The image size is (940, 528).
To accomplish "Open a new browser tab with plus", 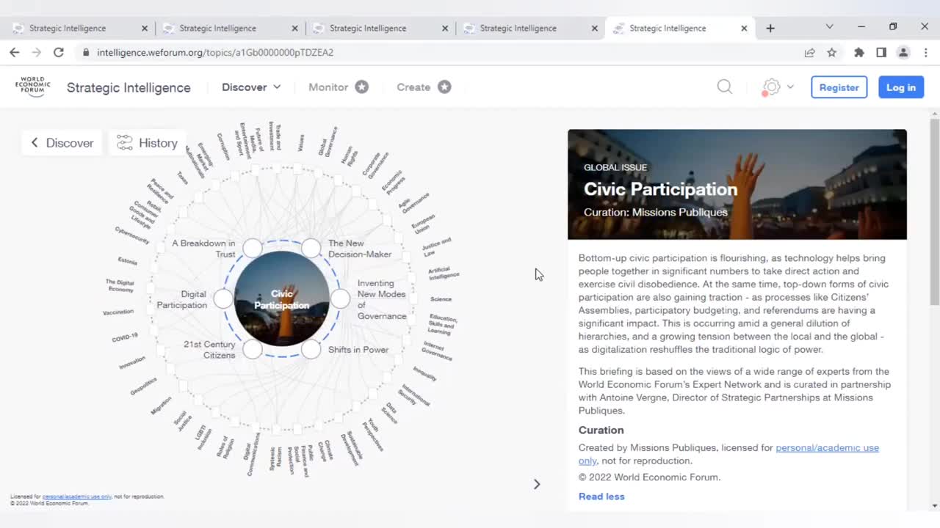I will pos(770,28).
